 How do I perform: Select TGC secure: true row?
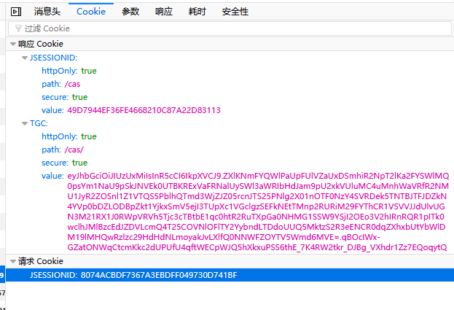point(230,163)
